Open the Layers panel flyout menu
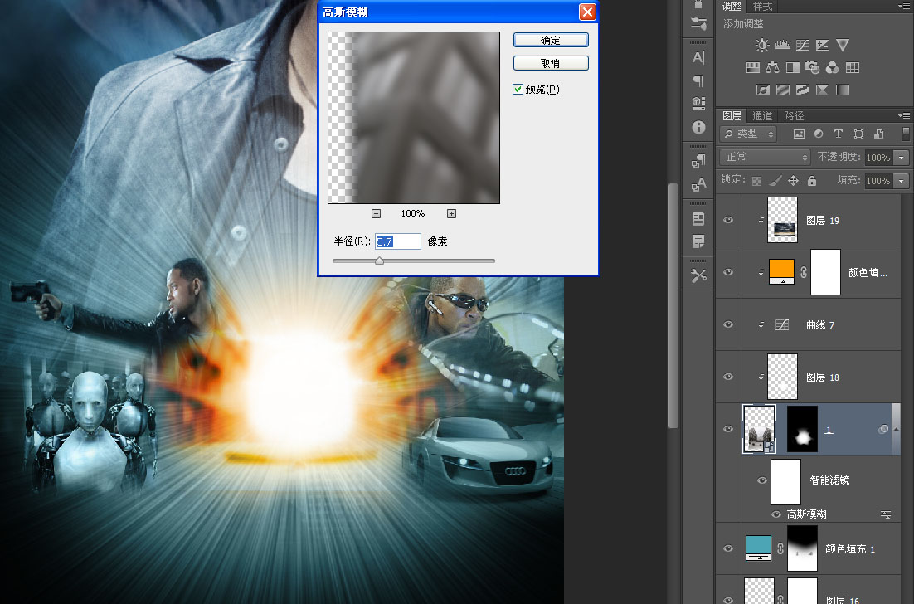The image size is (914, 604). point(903,115)
